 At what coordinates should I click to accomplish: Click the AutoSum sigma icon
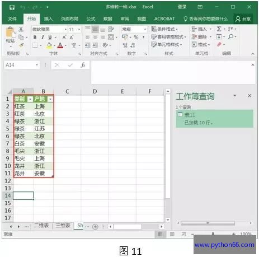tap(219, 29)
